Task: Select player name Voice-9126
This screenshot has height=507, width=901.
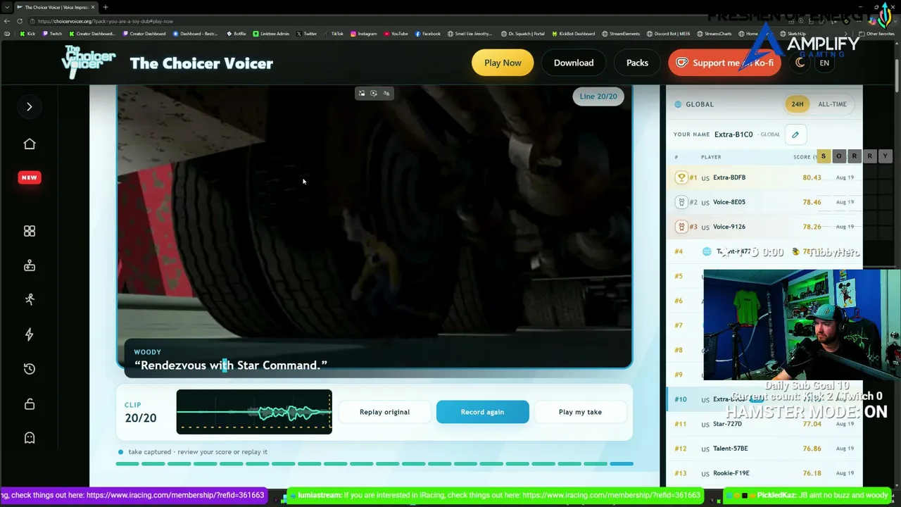Action: click(x=729, y=227)
